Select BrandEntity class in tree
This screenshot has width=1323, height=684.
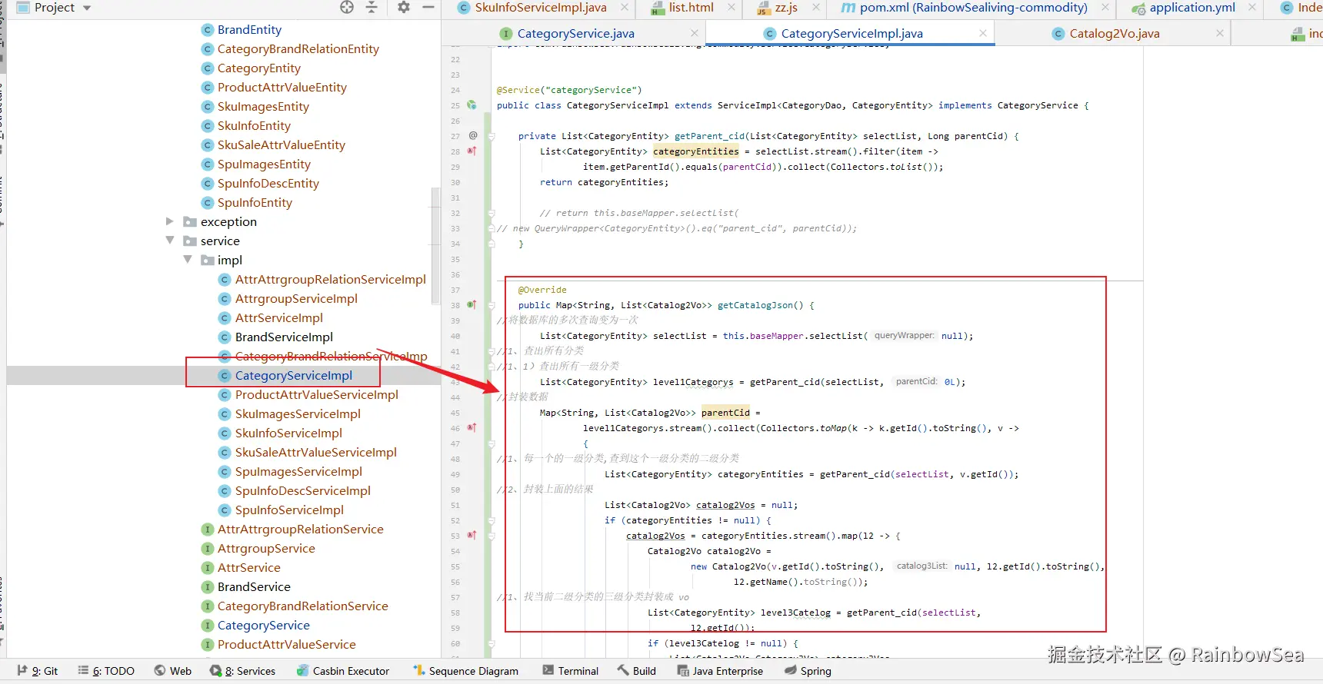tap(249, 29)
